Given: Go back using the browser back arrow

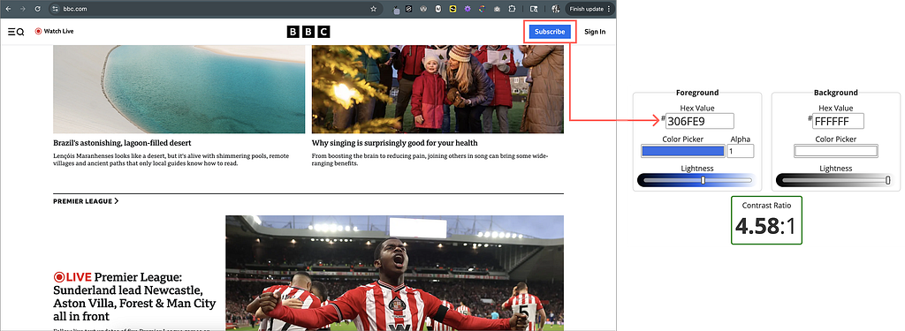Looking at the screenshot, I should (x=8, y=9).
